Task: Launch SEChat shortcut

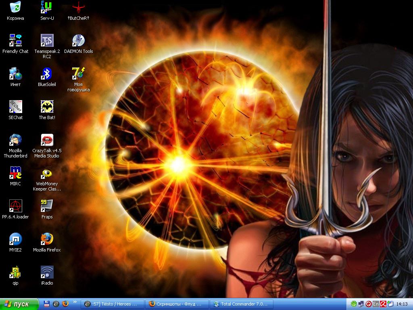Action: [x=15, y=110]
